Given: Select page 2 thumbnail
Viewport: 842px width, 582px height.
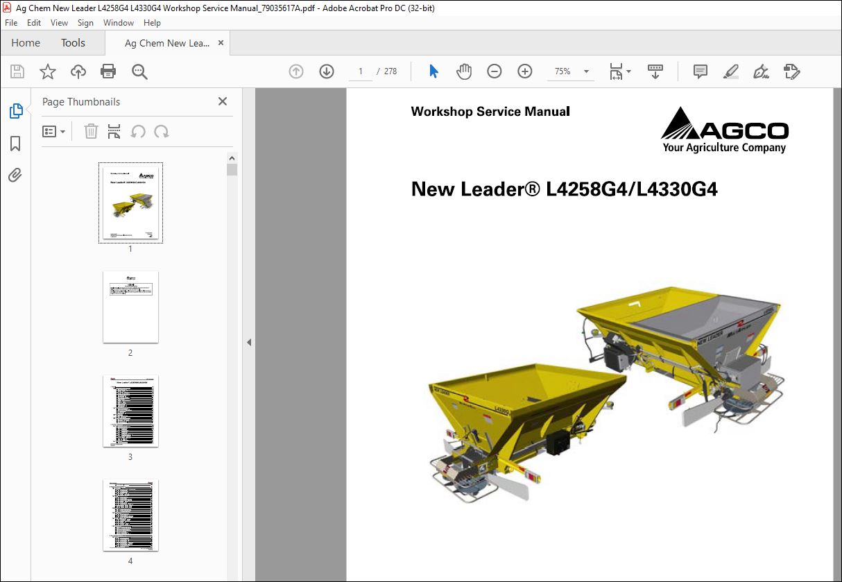Looking at the screenshot, I should click(x=130, y=307).
